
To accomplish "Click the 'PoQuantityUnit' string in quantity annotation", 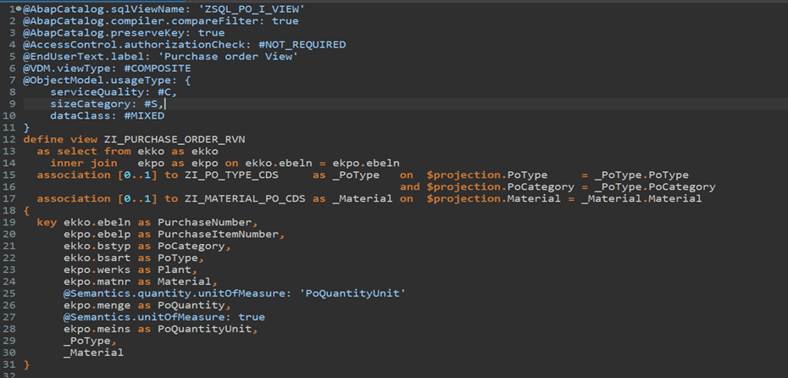I will (x=352, y=293).
